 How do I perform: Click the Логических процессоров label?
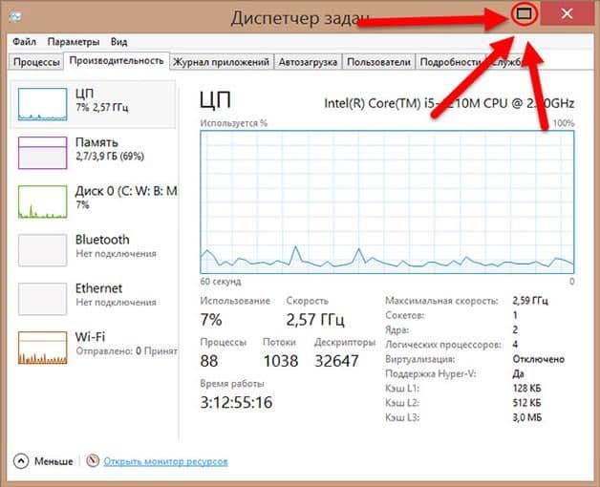coord(443,345)
